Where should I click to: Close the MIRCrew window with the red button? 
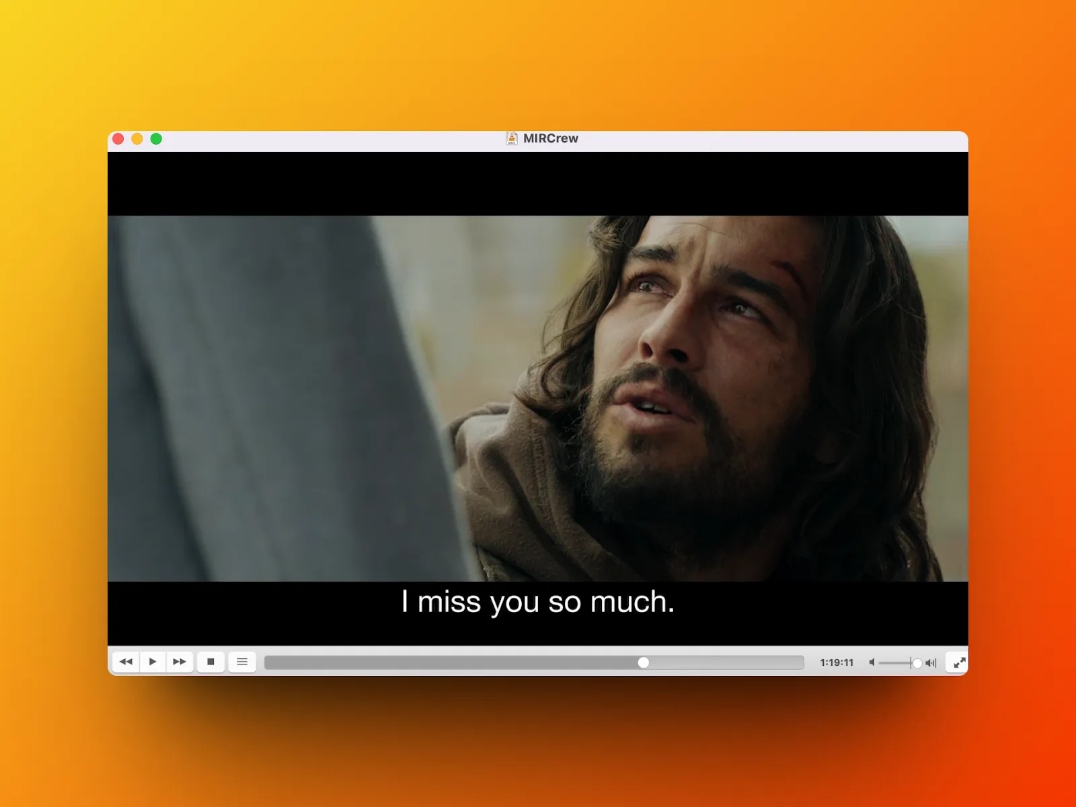click(x=118, y=139)
